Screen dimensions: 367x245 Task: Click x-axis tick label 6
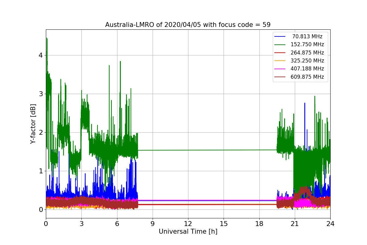pos(117,224)
